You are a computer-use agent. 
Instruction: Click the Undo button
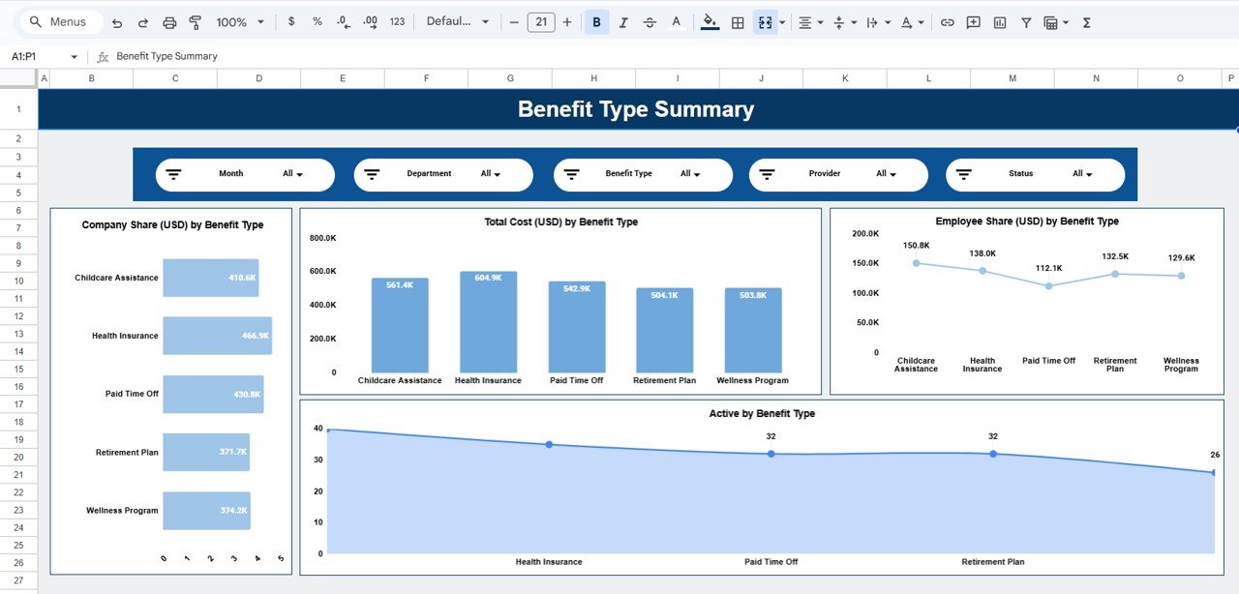[116, 20]
